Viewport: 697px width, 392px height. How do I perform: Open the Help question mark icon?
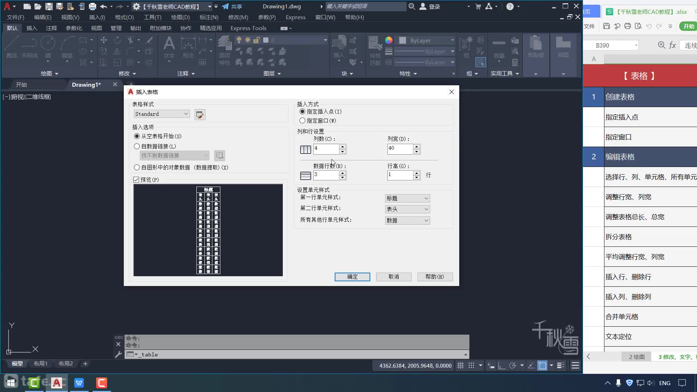[510, 6]
